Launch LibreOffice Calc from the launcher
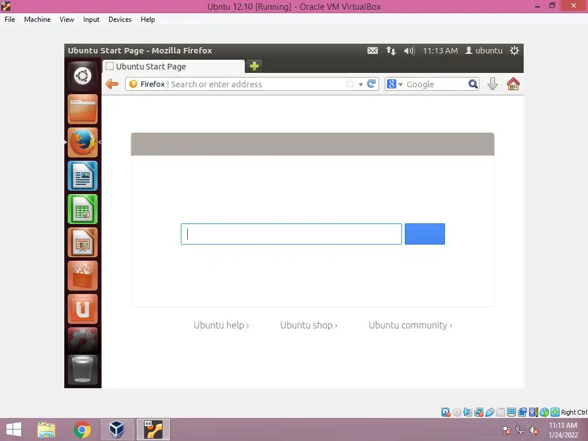The width and height of the screenshot is (588, 441). 83,209
